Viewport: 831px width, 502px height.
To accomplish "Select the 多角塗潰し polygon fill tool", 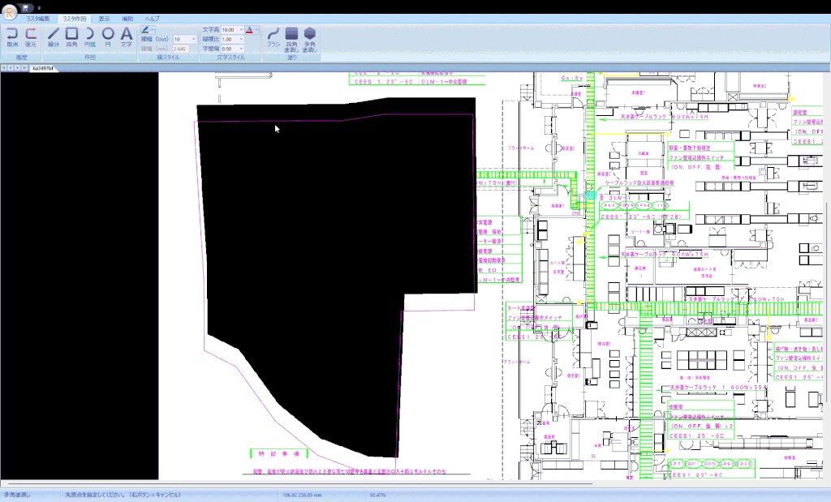I will [310, 40].
